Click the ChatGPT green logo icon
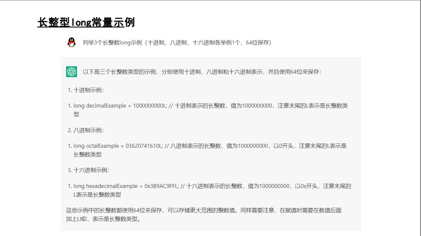The width and height of the screenshot is (421, 236). pyautogui.click(x=71, y=71)
